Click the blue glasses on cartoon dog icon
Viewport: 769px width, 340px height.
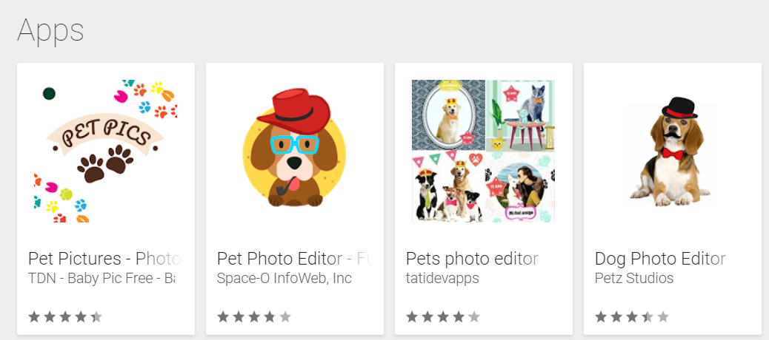tap(294, 143)
